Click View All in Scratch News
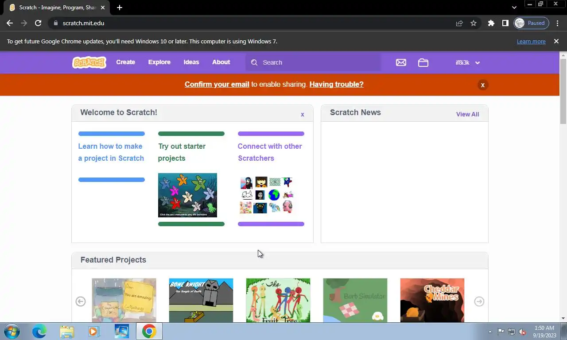This screenshot has width=567, height=340. (x=467, y=114)
